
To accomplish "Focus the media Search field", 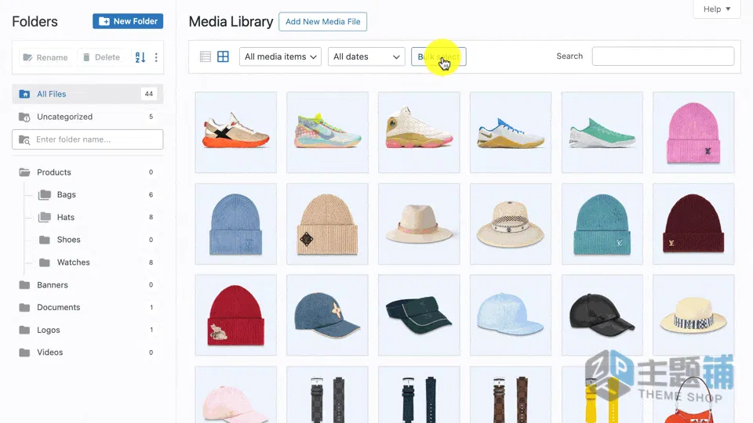I will coord(663,56).
